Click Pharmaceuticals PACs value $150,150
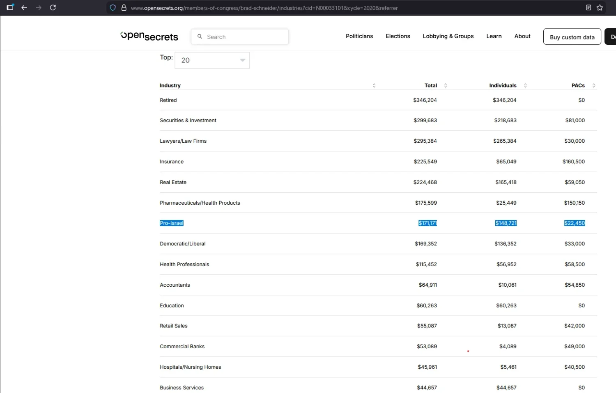This screenshot has height=393, width=616. tap(575, 203)
